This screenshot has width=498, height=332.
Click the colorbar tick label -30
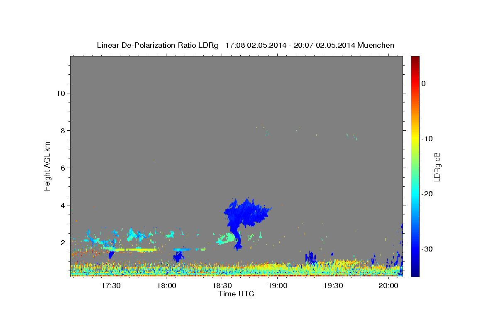pyautogui.click(x=427, y=249)
